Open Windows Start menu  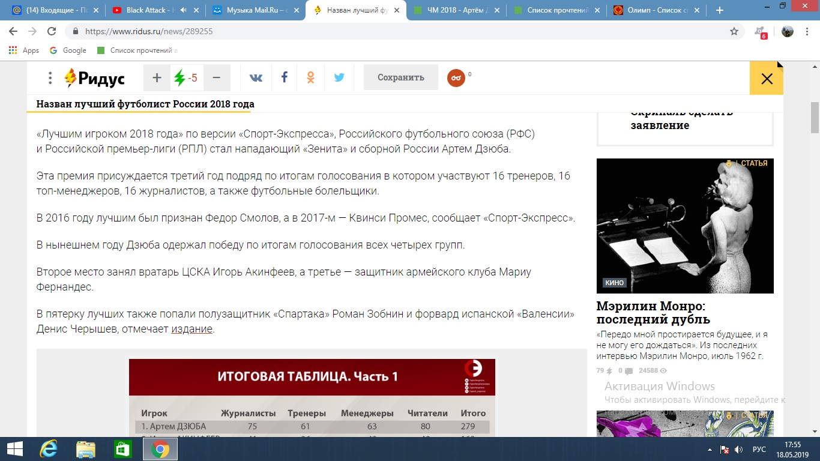(14, 449)
